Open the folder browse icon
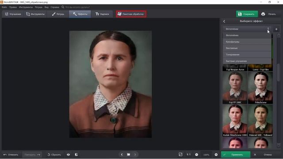Viewport: 283px width, 159px height. 129,155
